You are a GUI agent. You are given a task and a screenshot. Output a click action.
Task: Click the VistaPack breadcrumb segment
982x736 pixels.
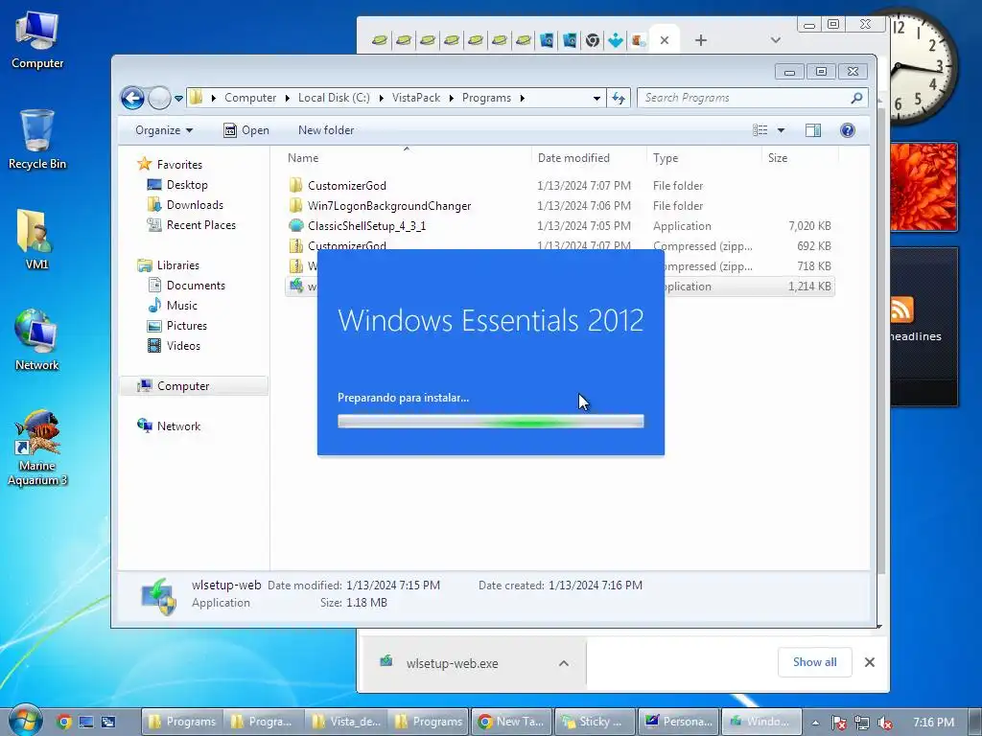(x=416, y=98)
